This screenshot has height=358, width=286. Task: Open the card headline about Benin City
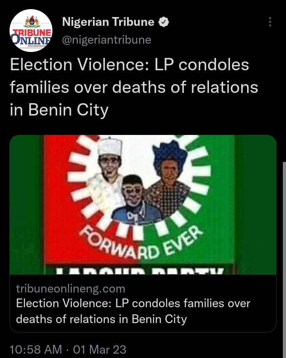point(133,311)
